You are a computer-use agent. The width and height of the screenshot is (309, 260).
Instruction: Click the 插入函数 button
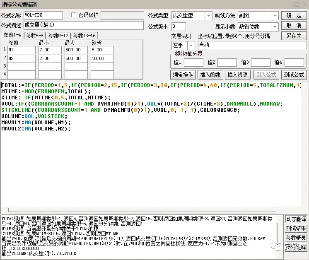click(x=210, y=75)
